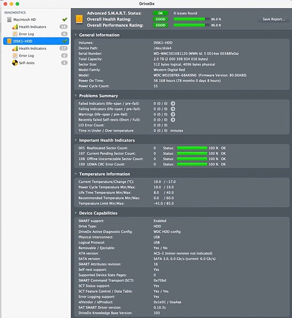Collapse the General Information section

(76, 35)
